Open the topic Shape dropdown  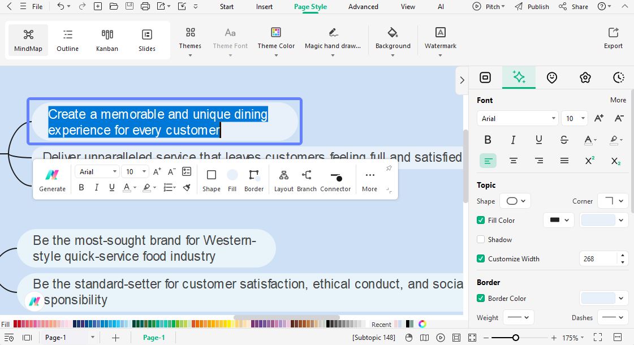[x=515, y=201]
